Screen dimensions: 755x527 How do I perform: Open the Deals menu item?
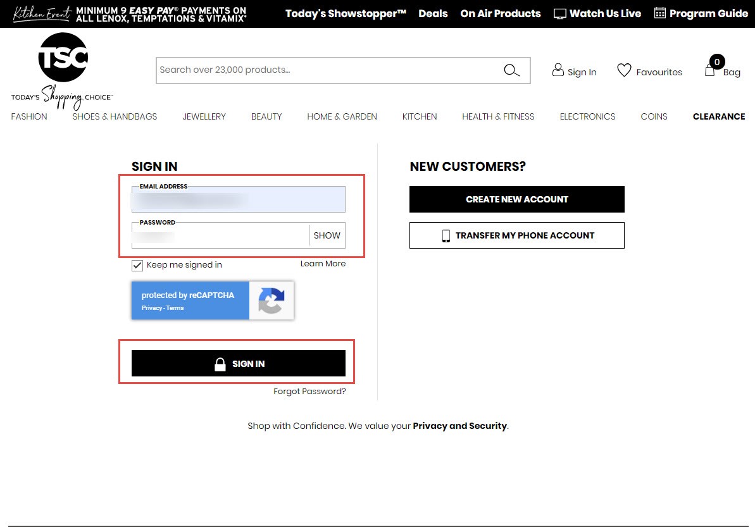(x=433, y=13)
